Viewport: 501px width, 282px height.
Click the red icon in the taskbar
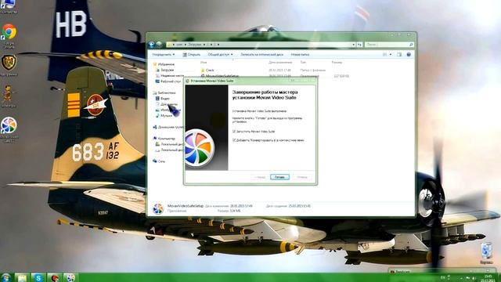click(x=55, y=277)
